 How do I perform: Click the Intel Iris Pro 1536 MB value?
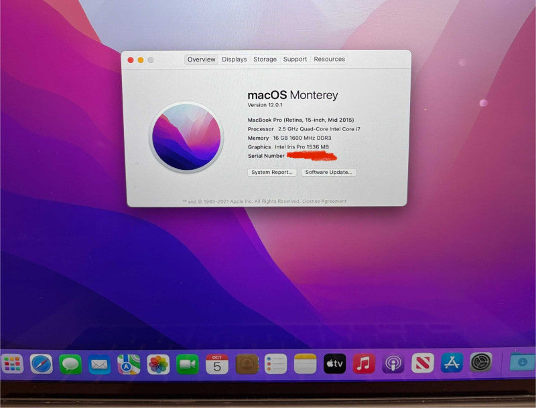pos(302,146)
